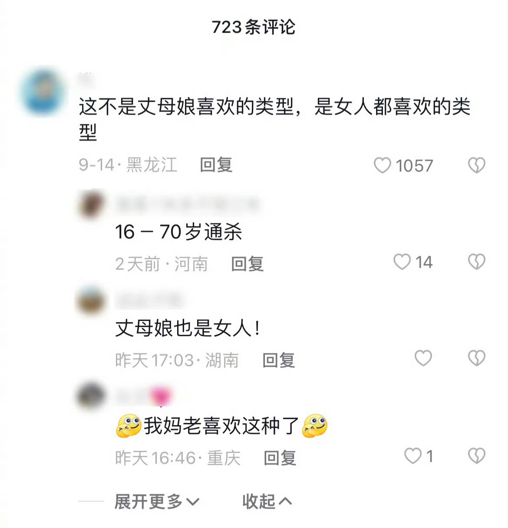
Task: Open the Henan replier's avatar
Action: (91, 205)
